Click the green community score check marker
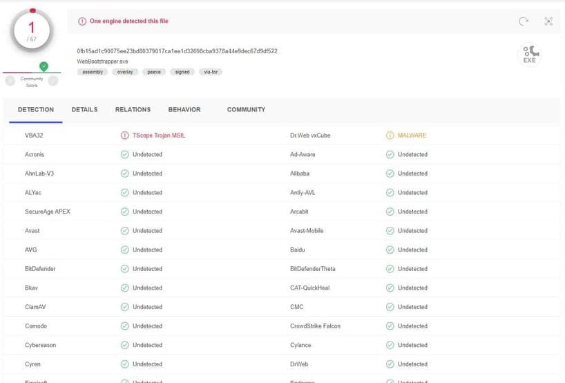 click(44, 66)
